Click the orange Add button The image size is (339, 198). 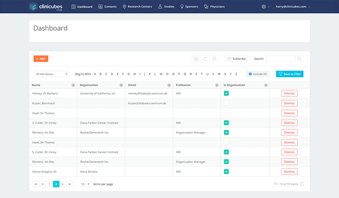coord(41,59)
